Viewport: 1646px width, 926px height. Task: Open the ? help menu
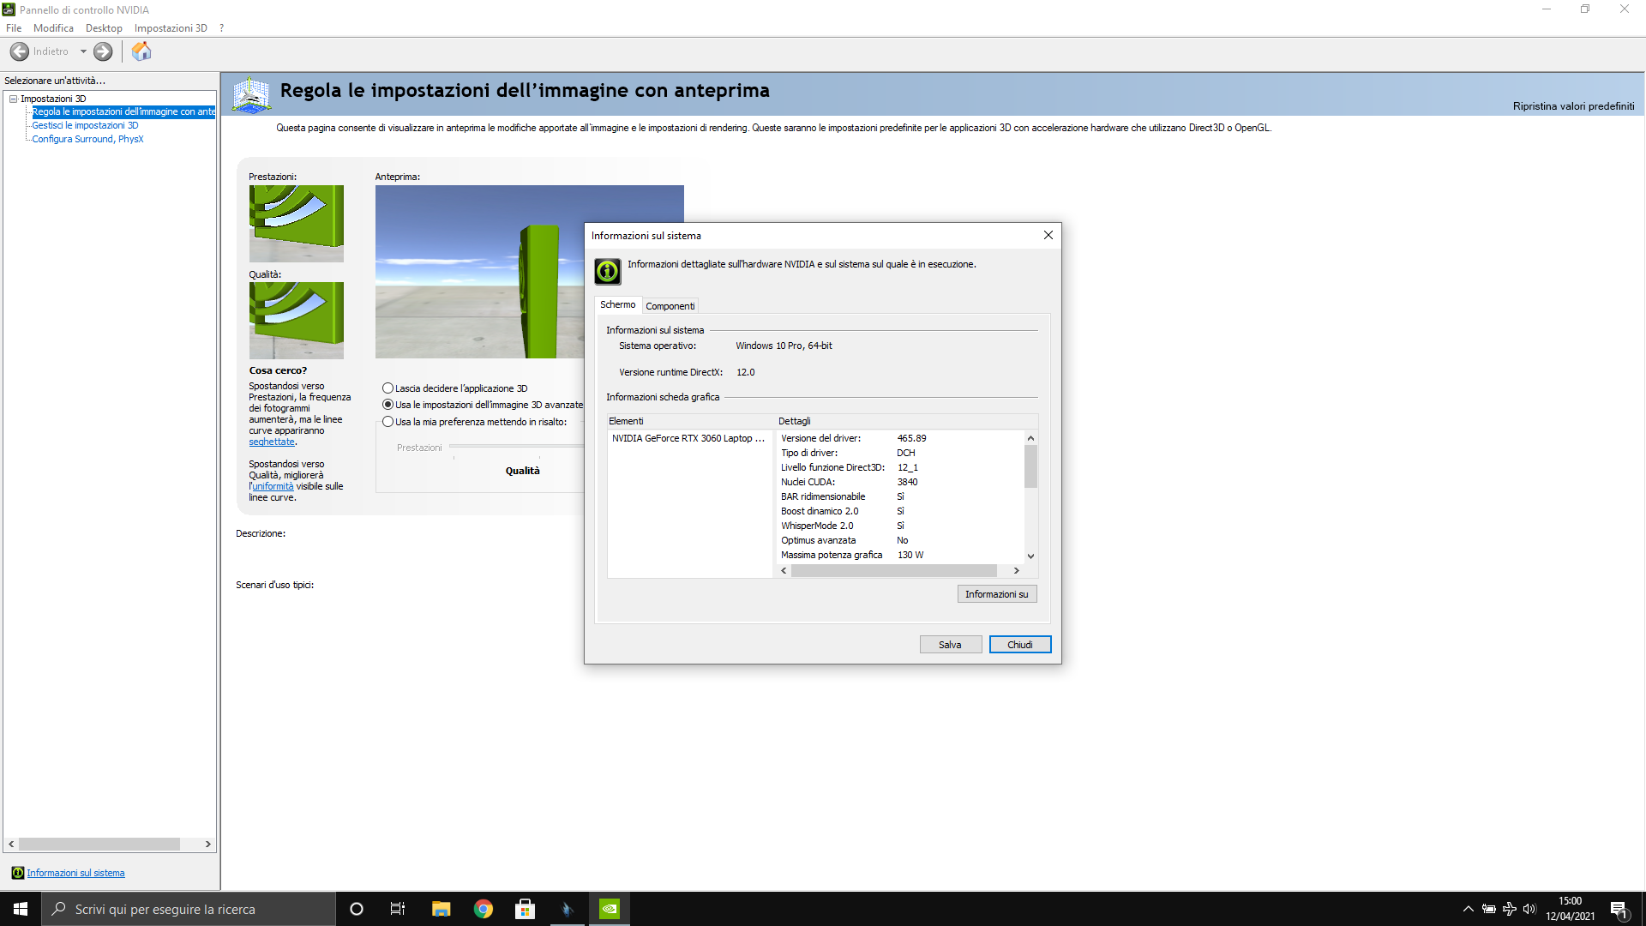click(221, 28)
